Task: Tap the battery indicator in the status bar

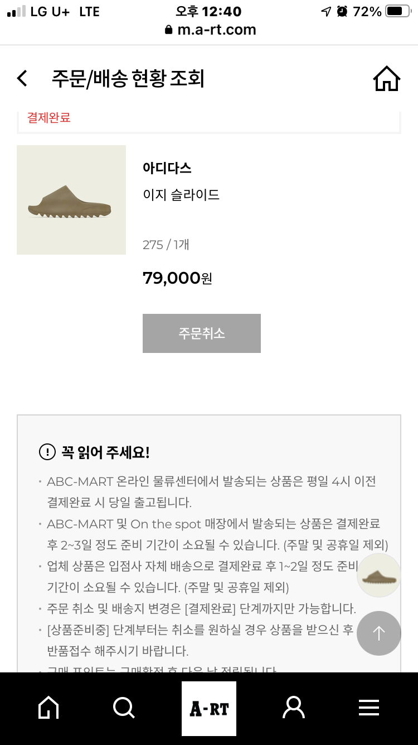Action: [x=397, y=11]
